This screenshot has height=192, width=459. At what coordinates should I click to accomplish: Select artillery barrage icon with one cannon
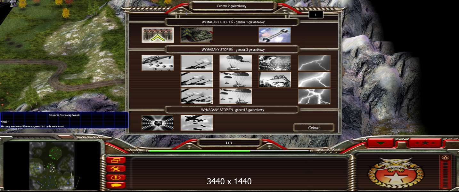[197, 63]
